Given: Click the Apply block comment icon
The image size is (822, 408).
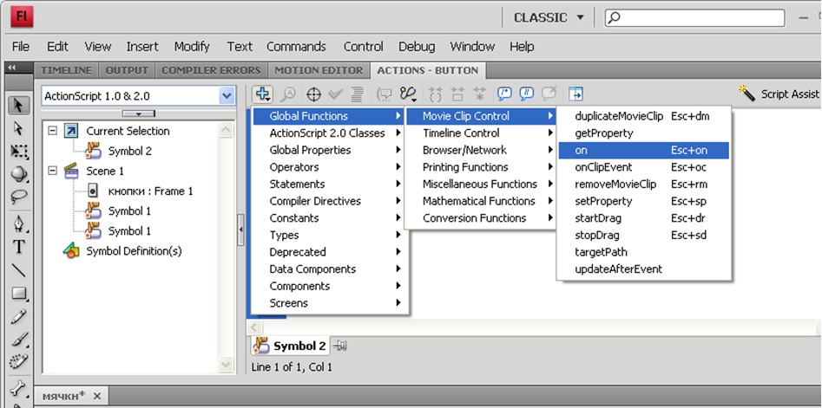Looking at the screenshot, I should click(x=504, y=94).
